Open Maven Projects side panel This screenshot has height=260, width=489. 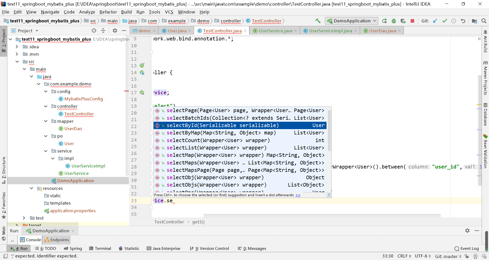point(485,78)
